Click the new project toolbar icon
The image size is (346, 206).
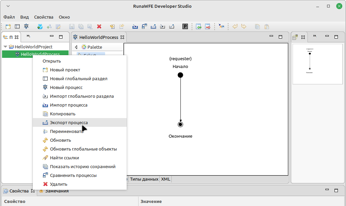pyautogui.click(x=8, y=26)
